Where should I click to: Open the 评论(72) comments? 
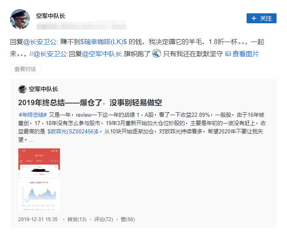click(x=103, y=219)
